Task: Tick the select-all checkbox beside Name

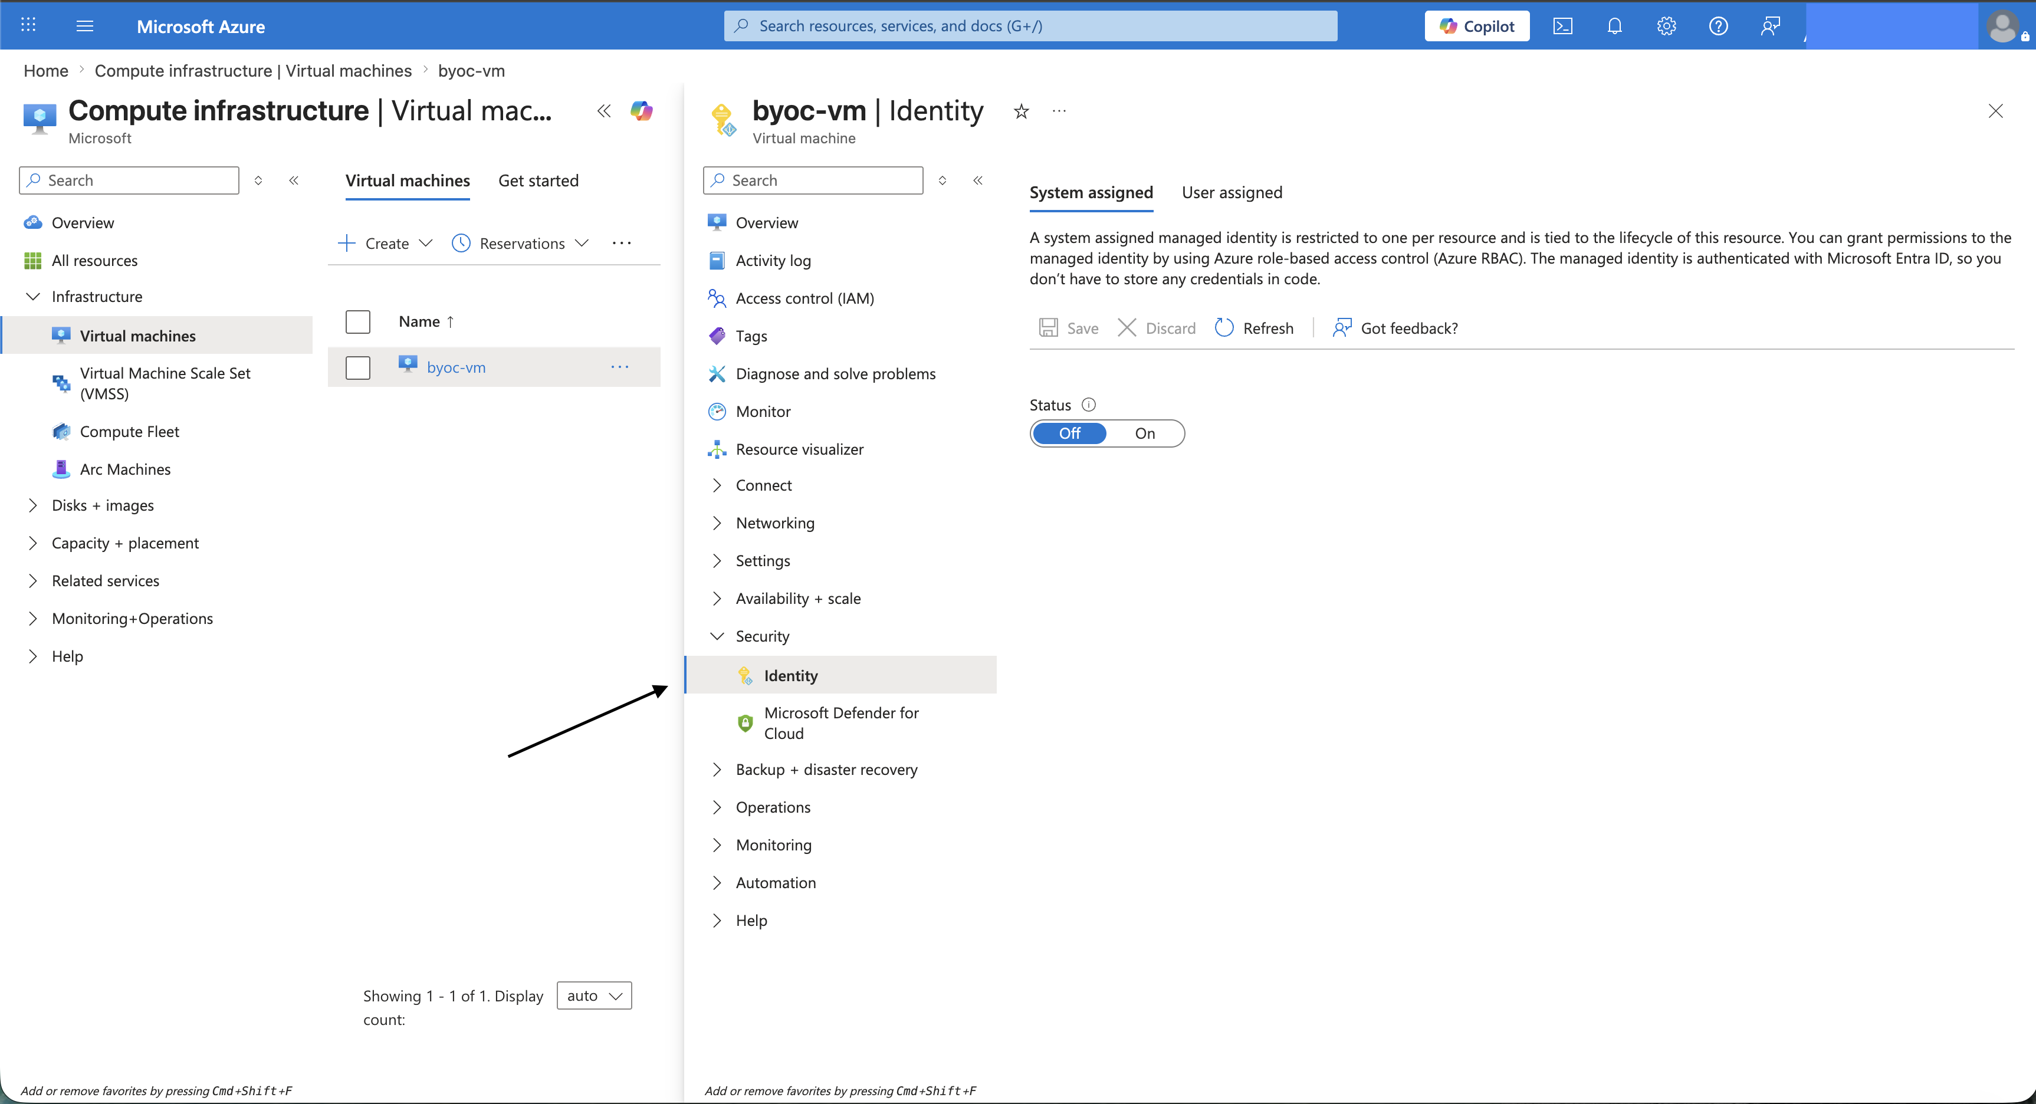Action: [358, 321]
